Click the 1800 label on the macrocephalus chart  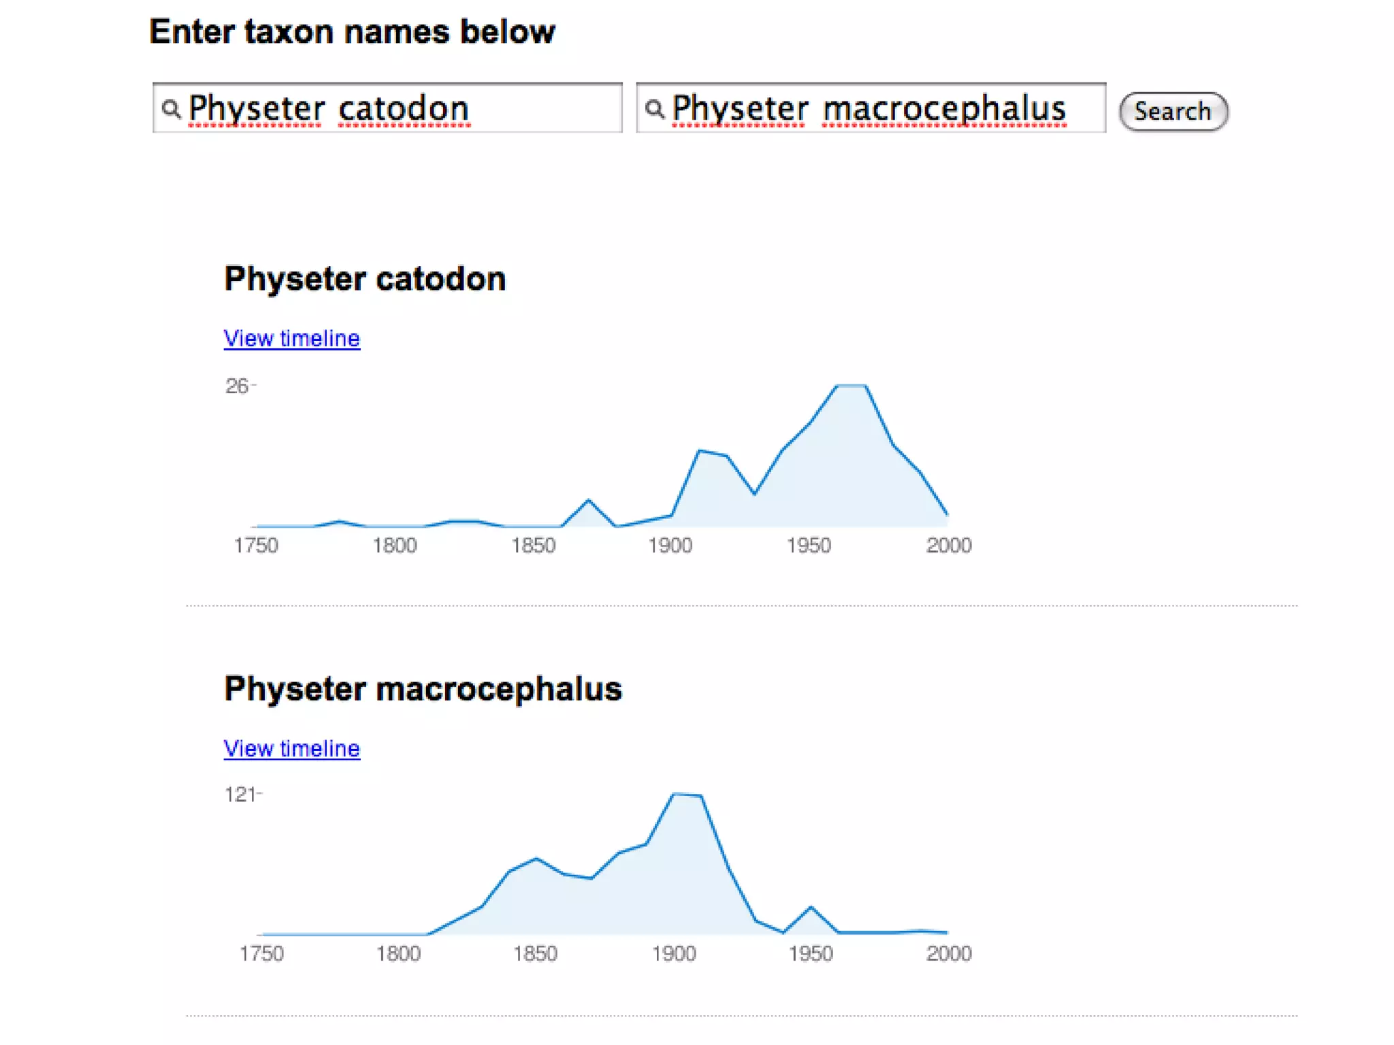399,954
